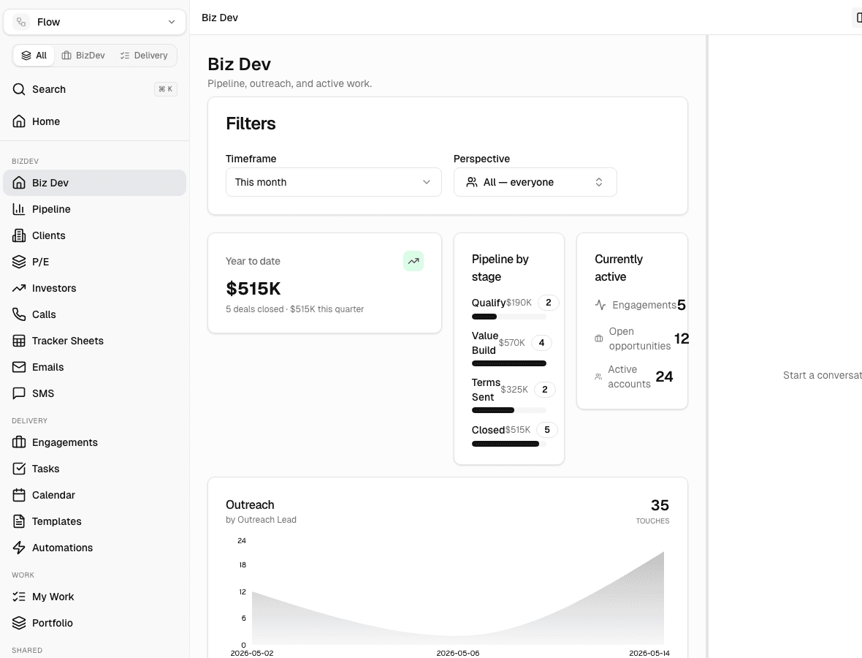The height and width of the screenshot is (658, 862).
Task: Click the Open opportunities briefcase icon
Action: coord(599,339)
